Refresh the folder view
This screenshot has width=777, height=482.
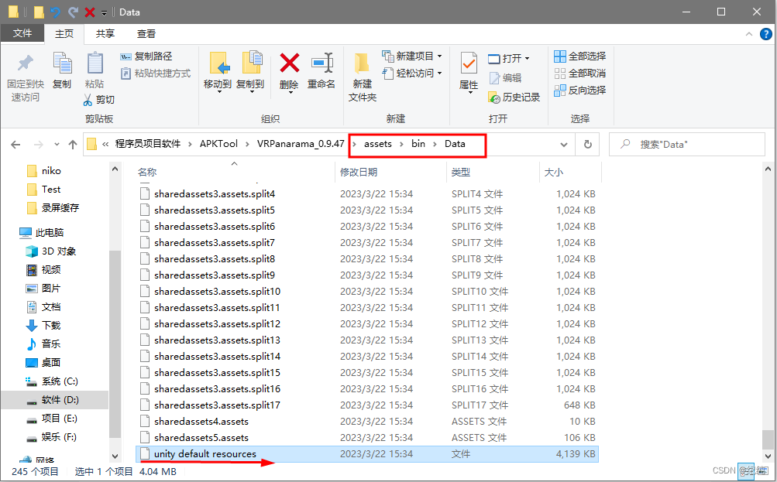(x=588, y=145)
